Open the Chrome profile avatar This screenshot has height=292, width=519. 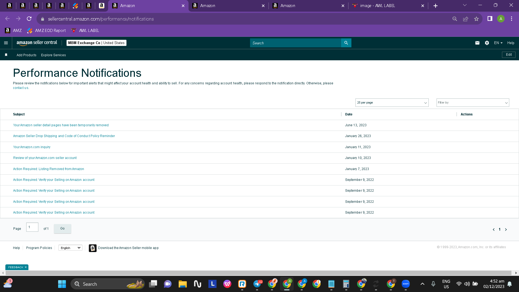pos(501,19)
